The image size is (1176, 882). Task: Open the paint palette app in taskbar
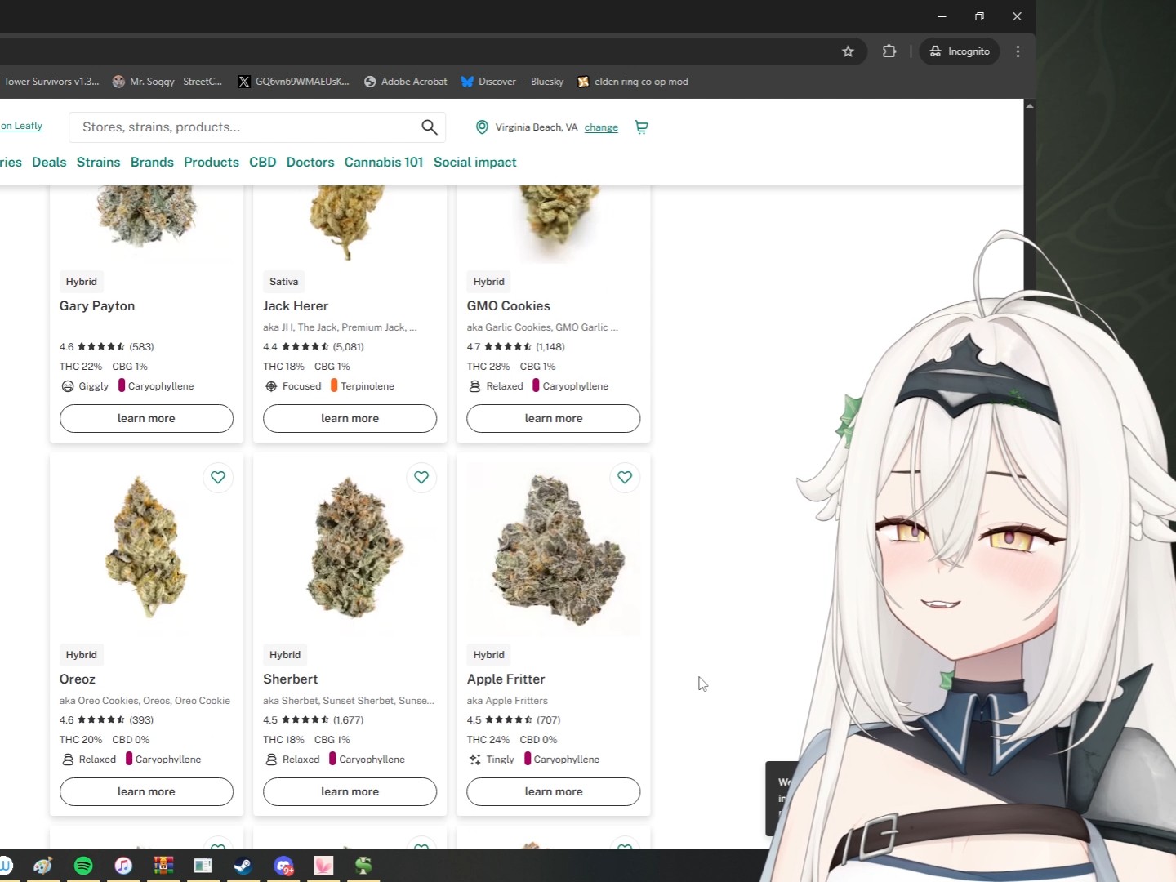tap(43, 866)
